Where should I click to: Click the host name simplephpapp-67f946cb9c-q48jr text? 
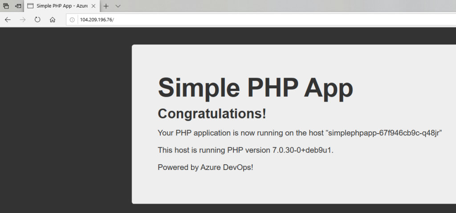coord(383,133)
